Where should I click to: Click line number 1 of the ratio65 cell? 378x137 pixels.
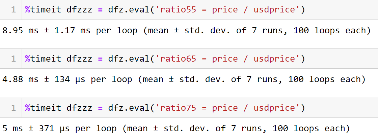(13, 59)
